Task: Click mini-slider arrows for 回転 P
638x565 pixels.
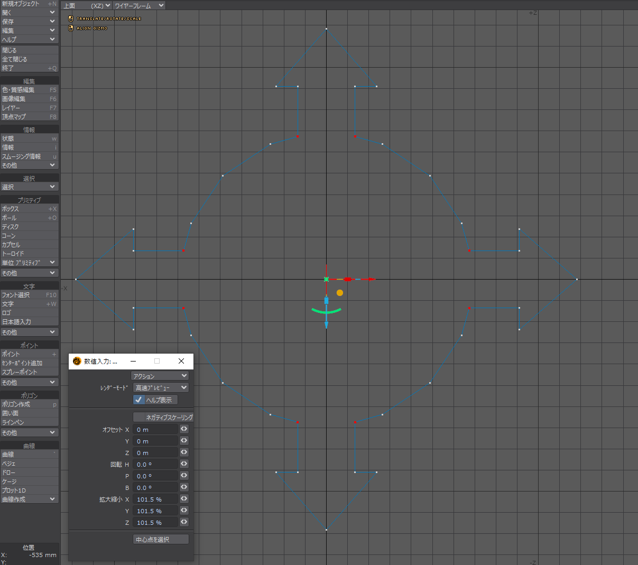Action: pos(184,476)
